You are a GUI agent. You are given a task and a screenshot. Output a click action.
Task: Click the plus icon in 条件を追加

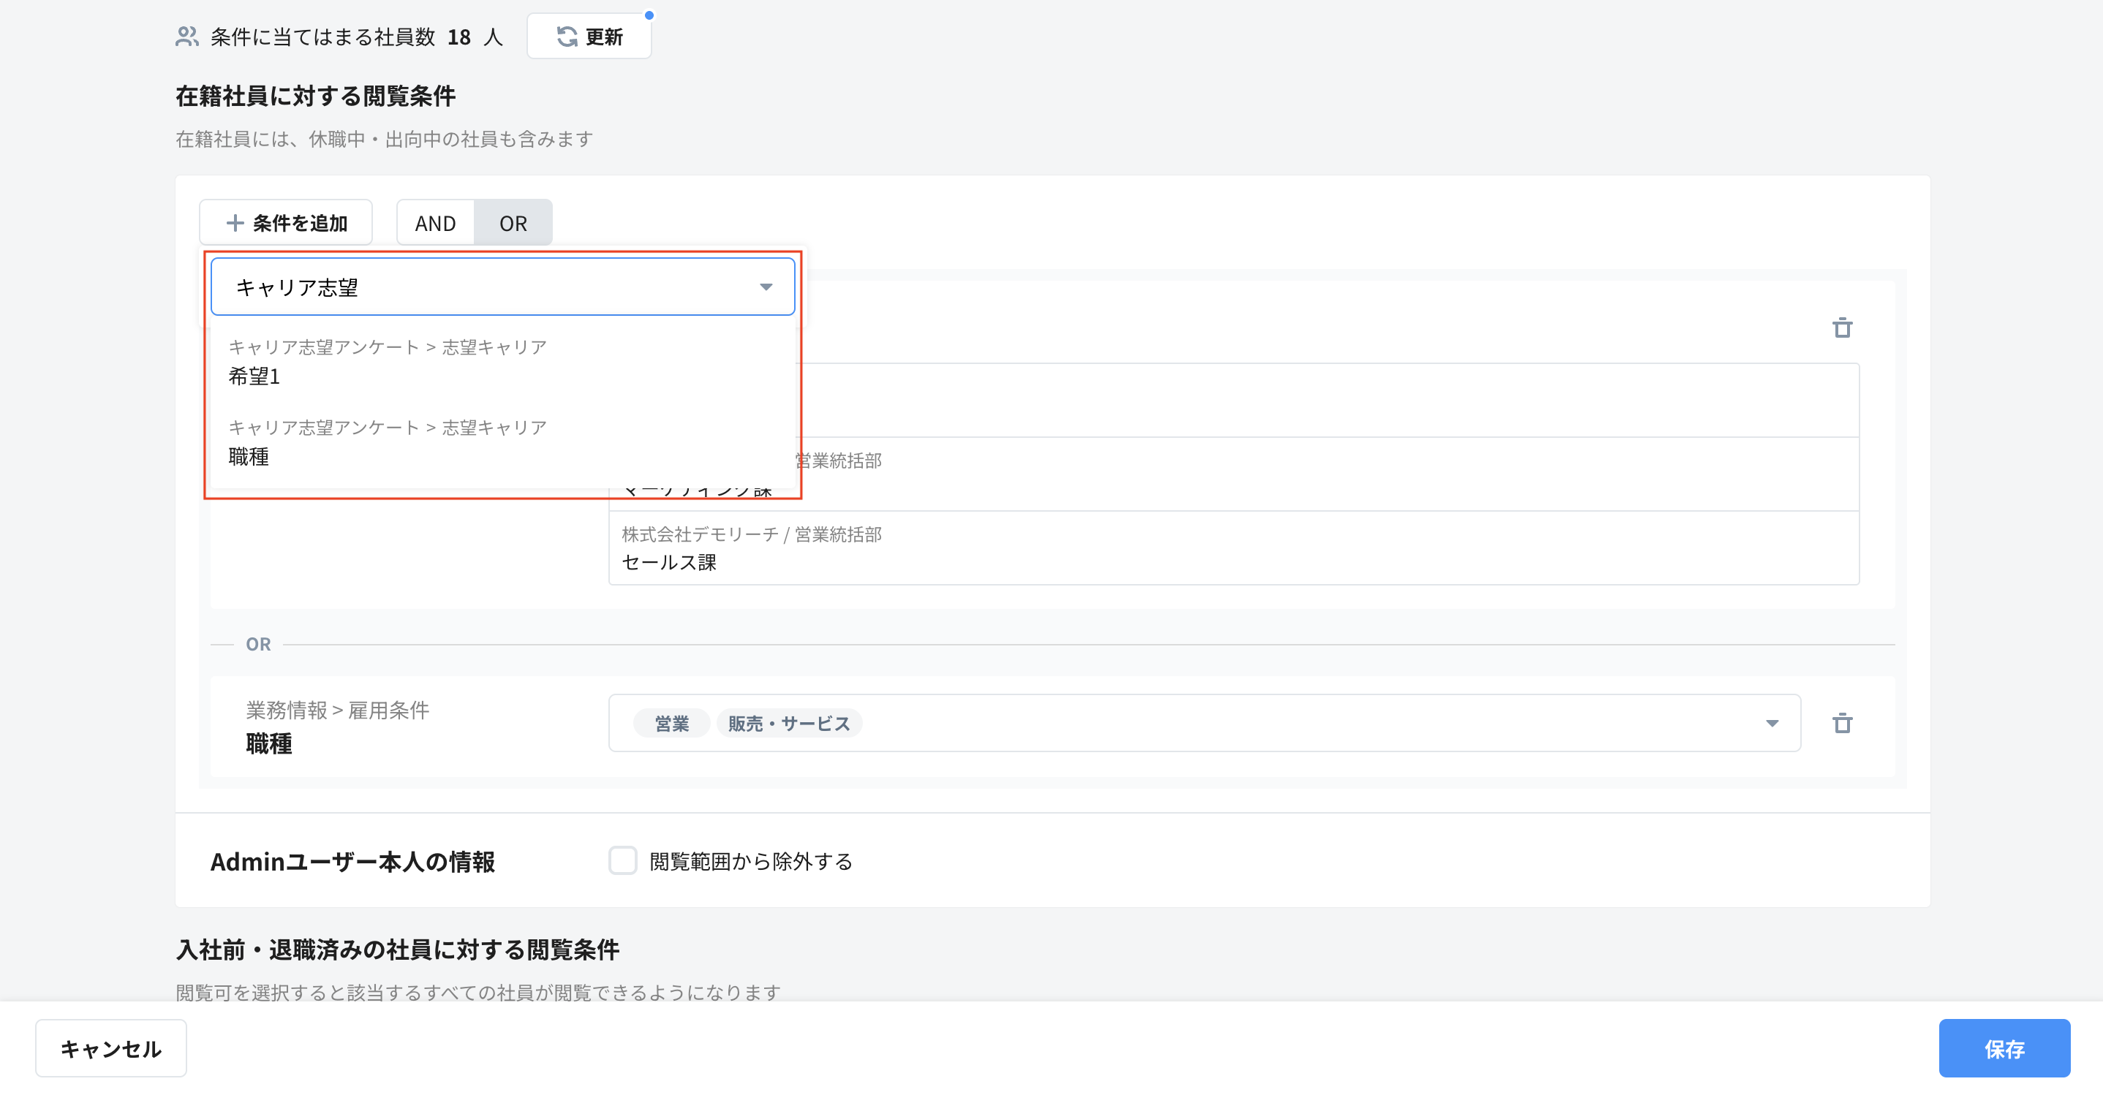(235, 223)
